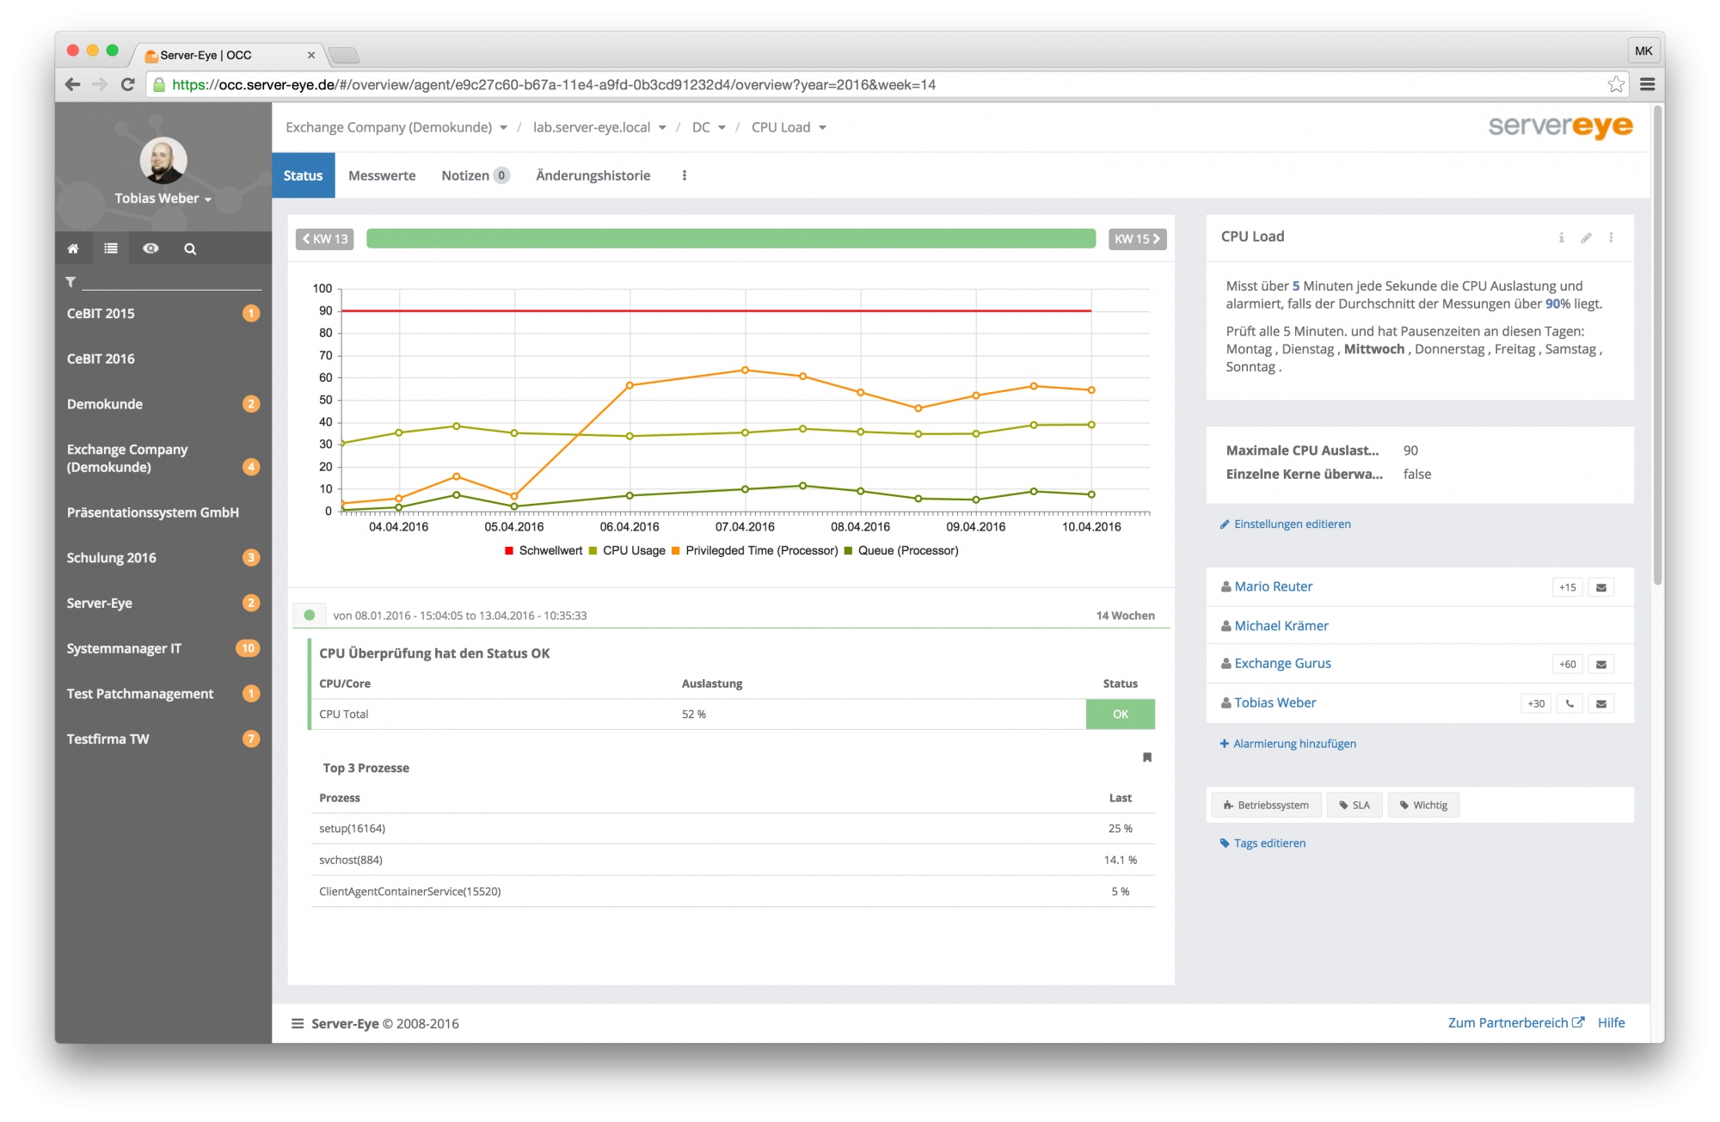The width and height of the screenshot is (1720, 1122).
Task: Click the page vertical scrollbar
Action: click(x=1657, y=344)
